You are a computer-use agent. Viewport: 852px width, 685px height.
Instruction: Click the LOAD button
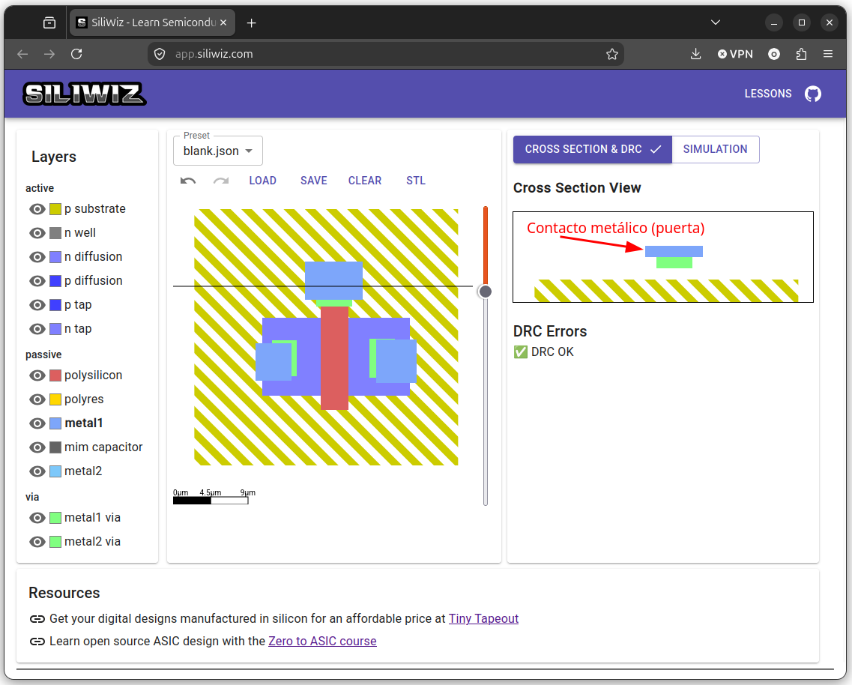[x=262, y=181]
